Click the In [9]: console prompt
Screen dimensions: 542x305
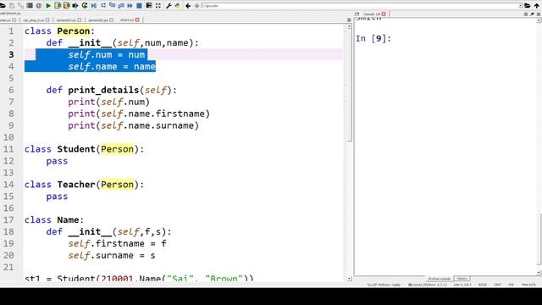pyautogui.click(x=373, y=38)
